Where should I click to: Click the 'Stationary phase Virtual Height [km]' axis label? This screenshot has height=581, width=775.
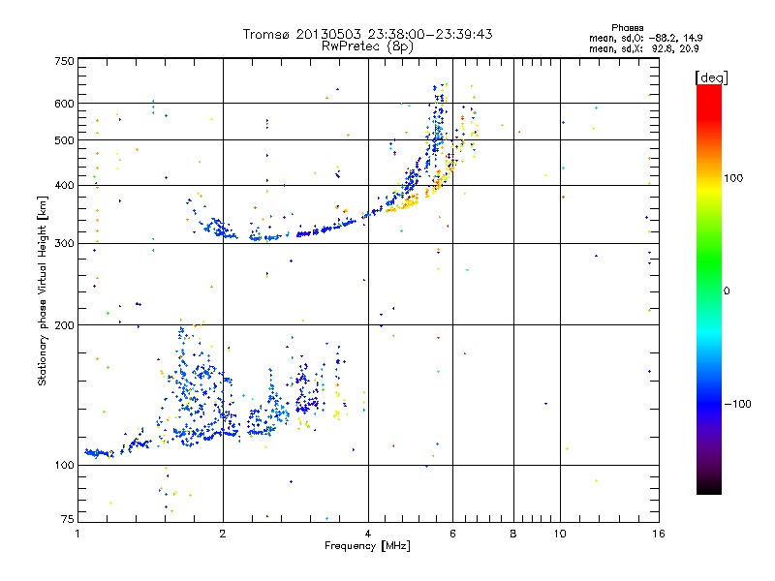[43, 290]
